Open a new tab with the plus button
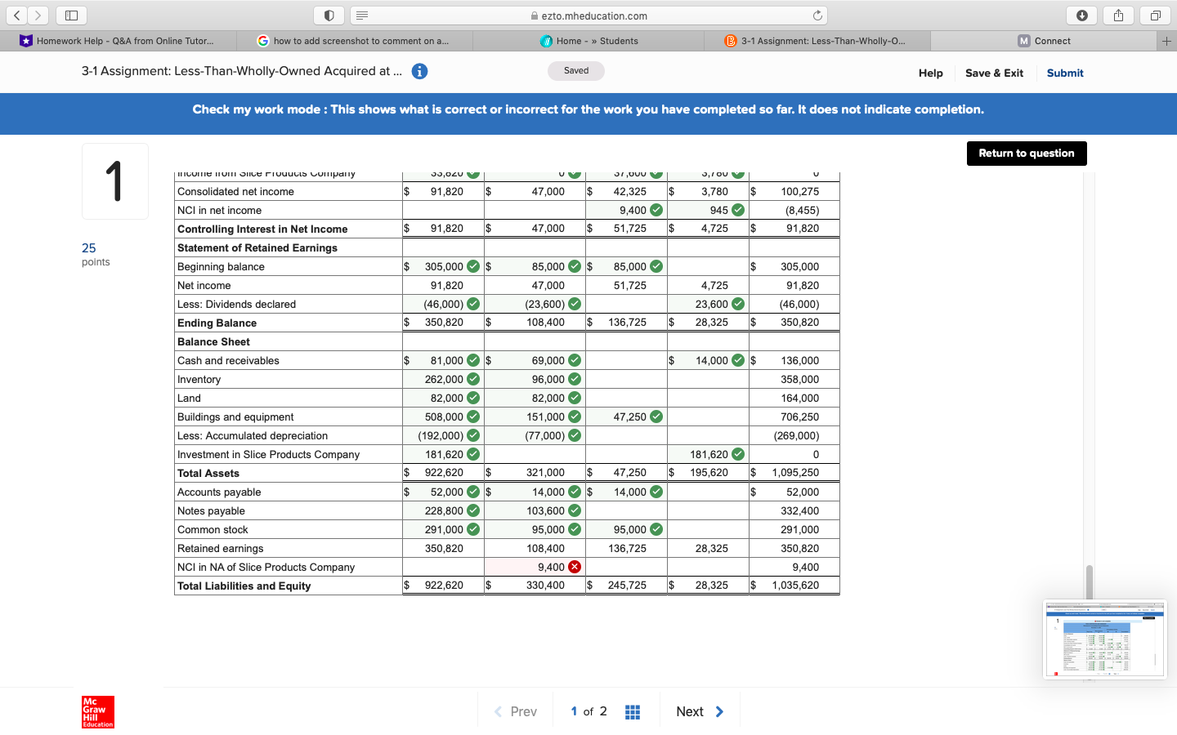Screen dimensions: 1177x735 [1166, 40]
